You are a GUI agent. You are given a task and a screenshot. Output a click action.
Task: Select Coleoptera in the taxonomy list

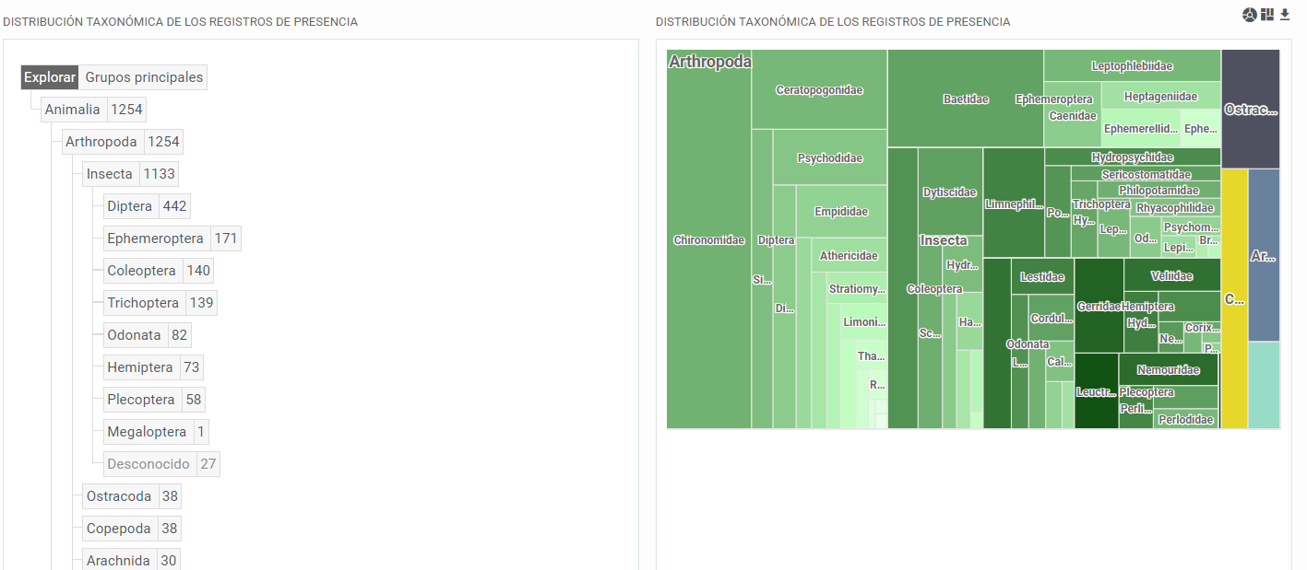(141, 271)
